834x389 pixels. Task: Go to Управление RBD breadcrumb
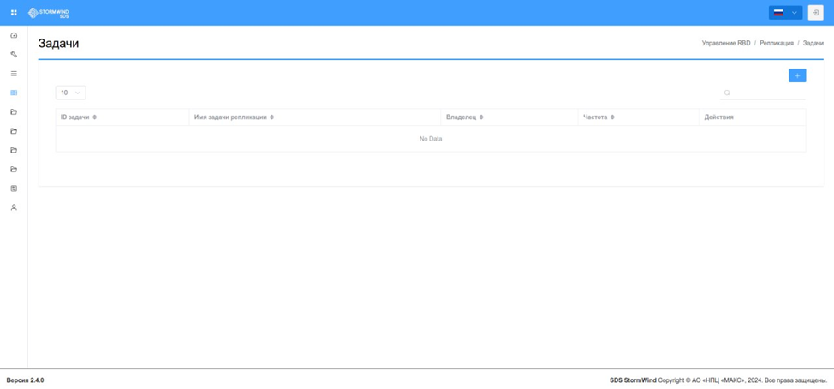pyautogui.click(x=726, y=43)
